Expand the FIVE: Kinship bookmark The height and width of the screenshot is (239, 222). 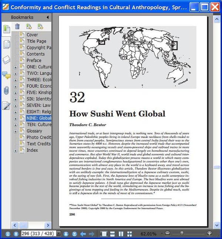16,93
